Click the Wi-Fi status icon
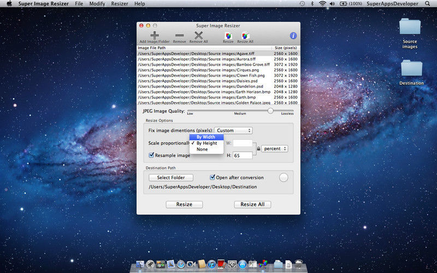Image resolution: width=437 pixels, height=273 pixels. pyautogui.click(x=322, y=4)
